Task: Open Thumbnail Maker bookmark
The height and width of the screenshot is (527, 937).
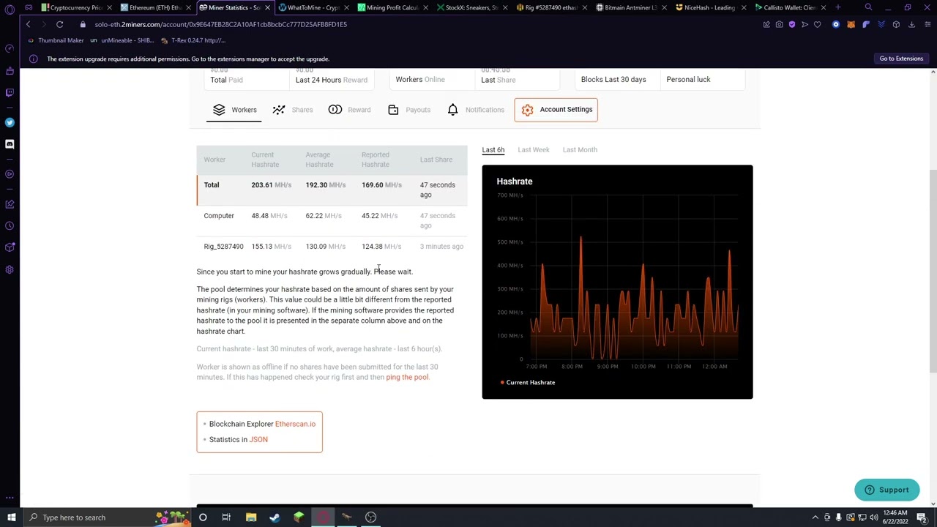Action: [x=56, y=40]
